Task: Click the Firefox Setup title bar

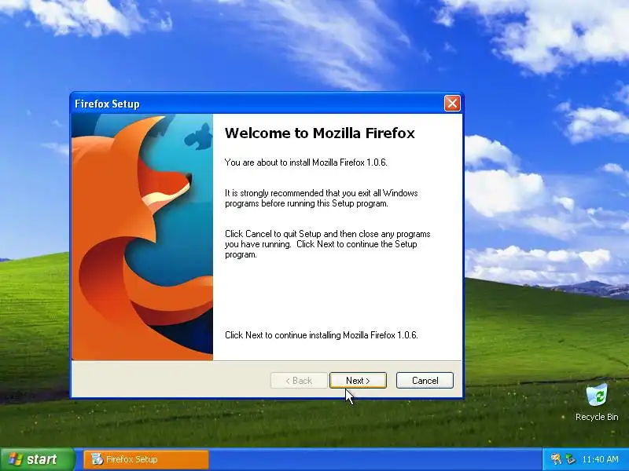Action: pyautogui.click(x=257, y=104)
